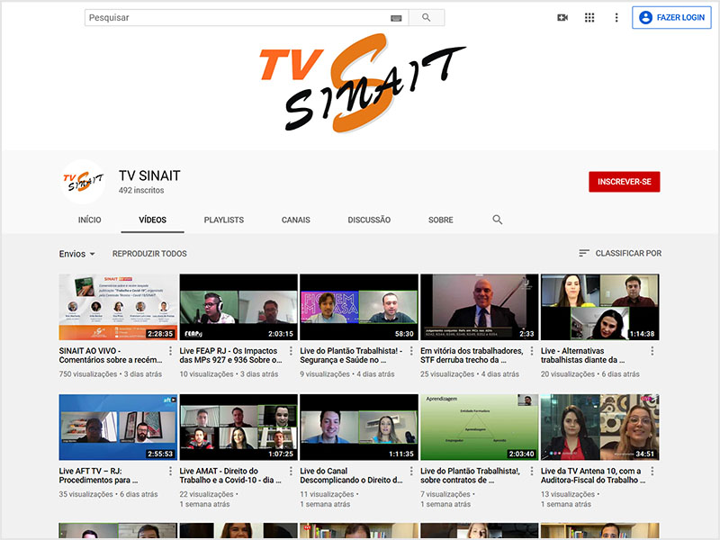This screenshot has width=720, height=540.
Task: Open Live FEAP RJ video title link
Action: [x=231, y=355]
